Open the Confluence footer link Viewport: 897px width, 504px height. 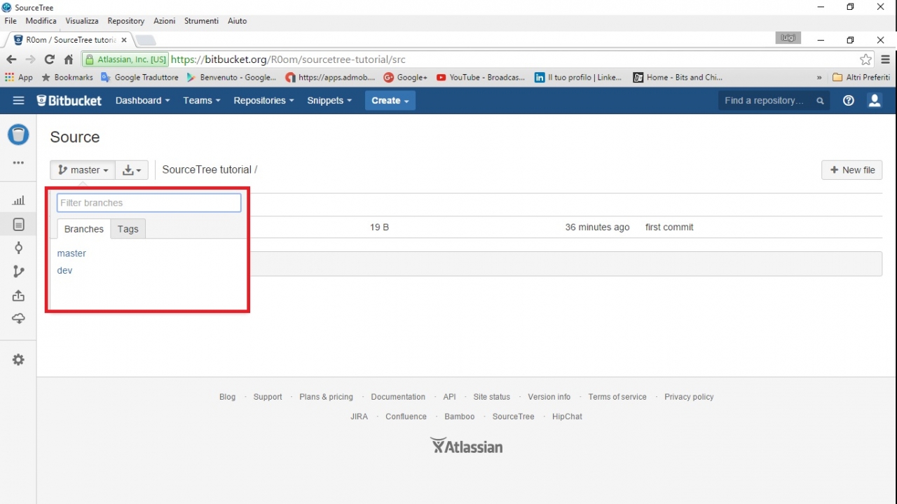pos(406,416)
